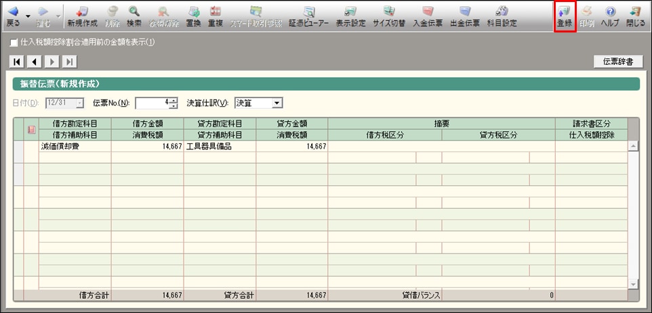Open 検索 search tool
Screen dimensions: 652x313
134,16
